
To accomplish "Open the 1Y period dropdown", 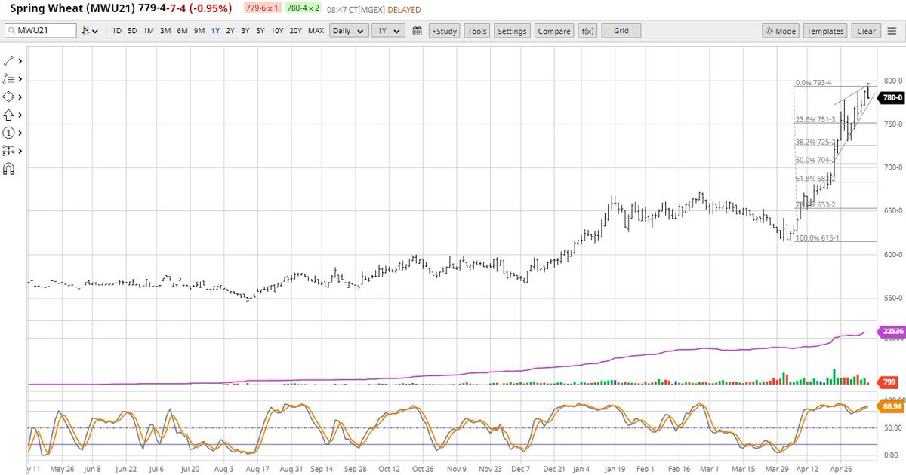I will pos(390,31).
